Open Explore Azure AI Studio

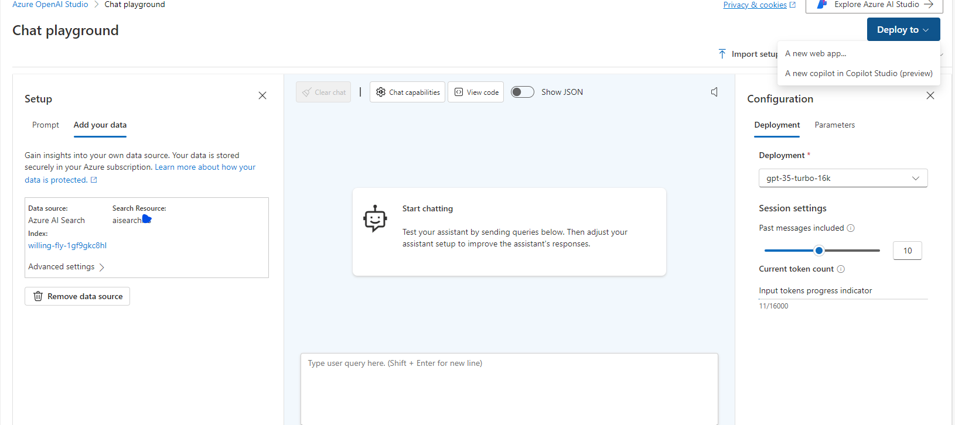[x=874, y=5]
